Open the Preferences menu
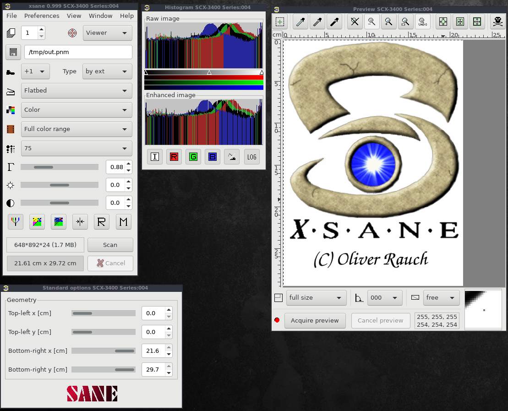This screenshot has width=508, height=411. tap(42, 16)
